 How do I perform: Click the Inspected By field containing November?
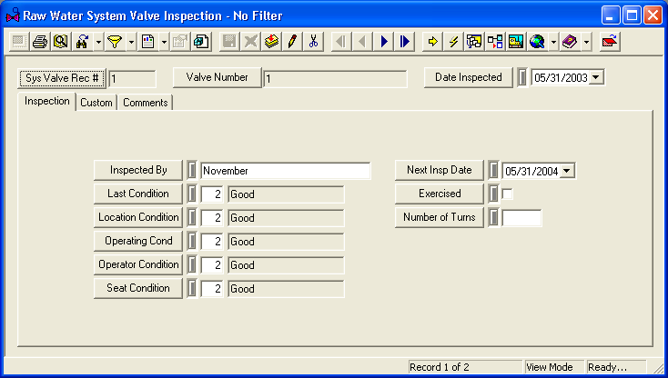(x=286, y=171)
